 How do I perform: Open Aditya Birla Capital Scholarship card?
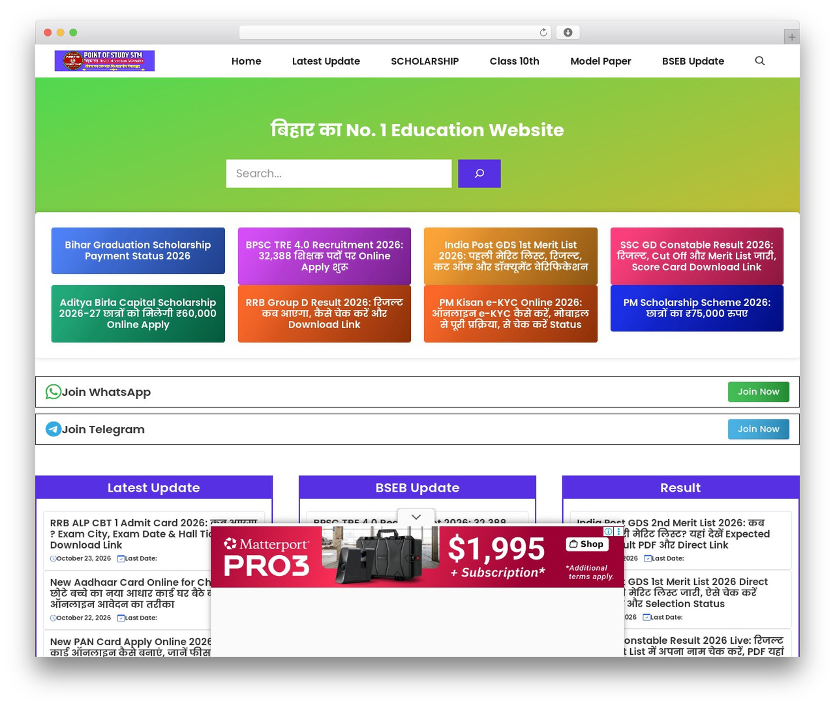click(x=138, y=314)
